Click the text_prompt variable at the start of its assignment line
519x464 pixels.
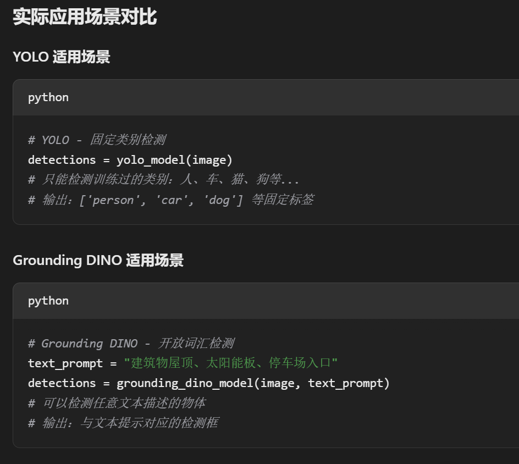(x=65, y=363)
